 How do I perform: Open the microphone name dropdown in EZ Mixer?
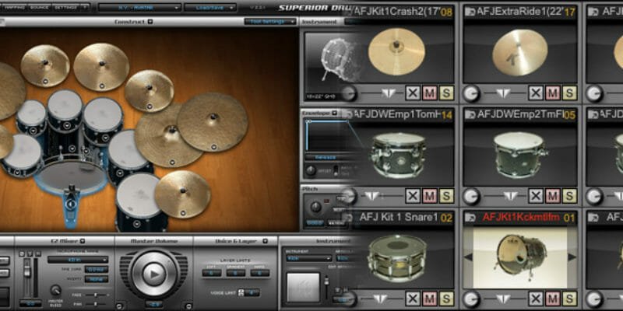(x=78, y=260)
